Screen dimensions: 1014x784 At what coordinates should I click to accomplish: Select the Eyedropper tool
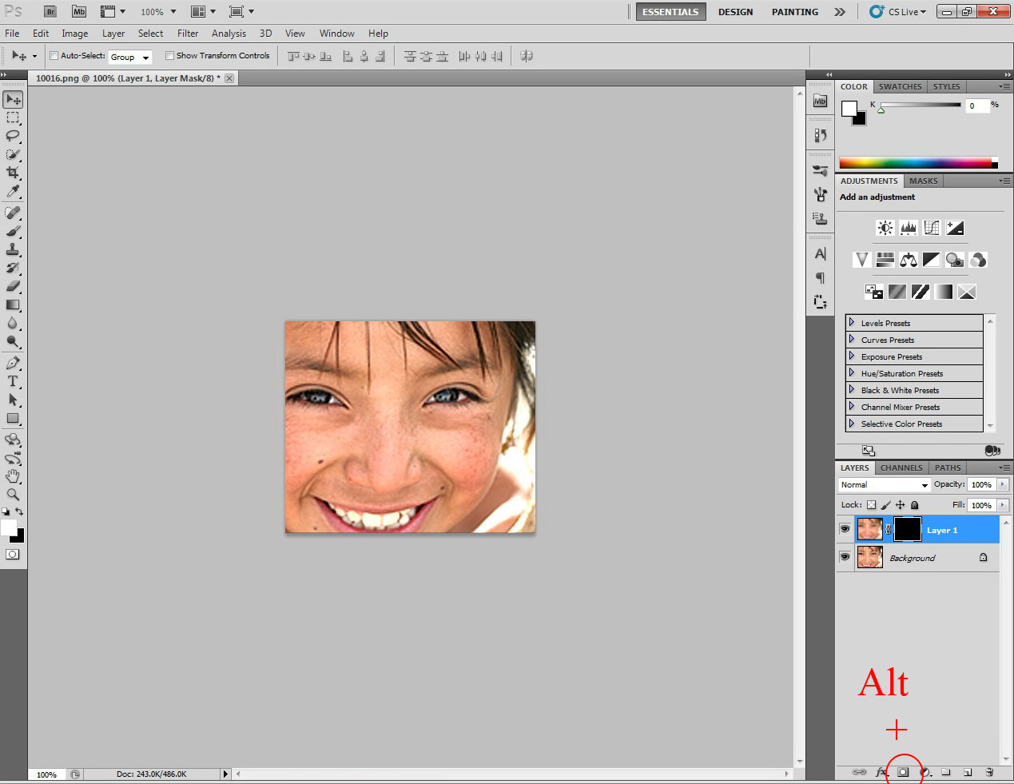[13, 191]
